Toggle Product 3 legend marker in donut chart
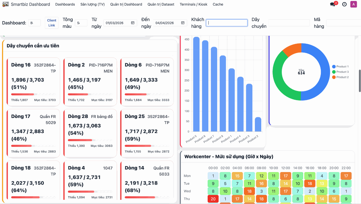Image resolution: width=361 pixels, height=204 pixels. [x=334, y=72]
